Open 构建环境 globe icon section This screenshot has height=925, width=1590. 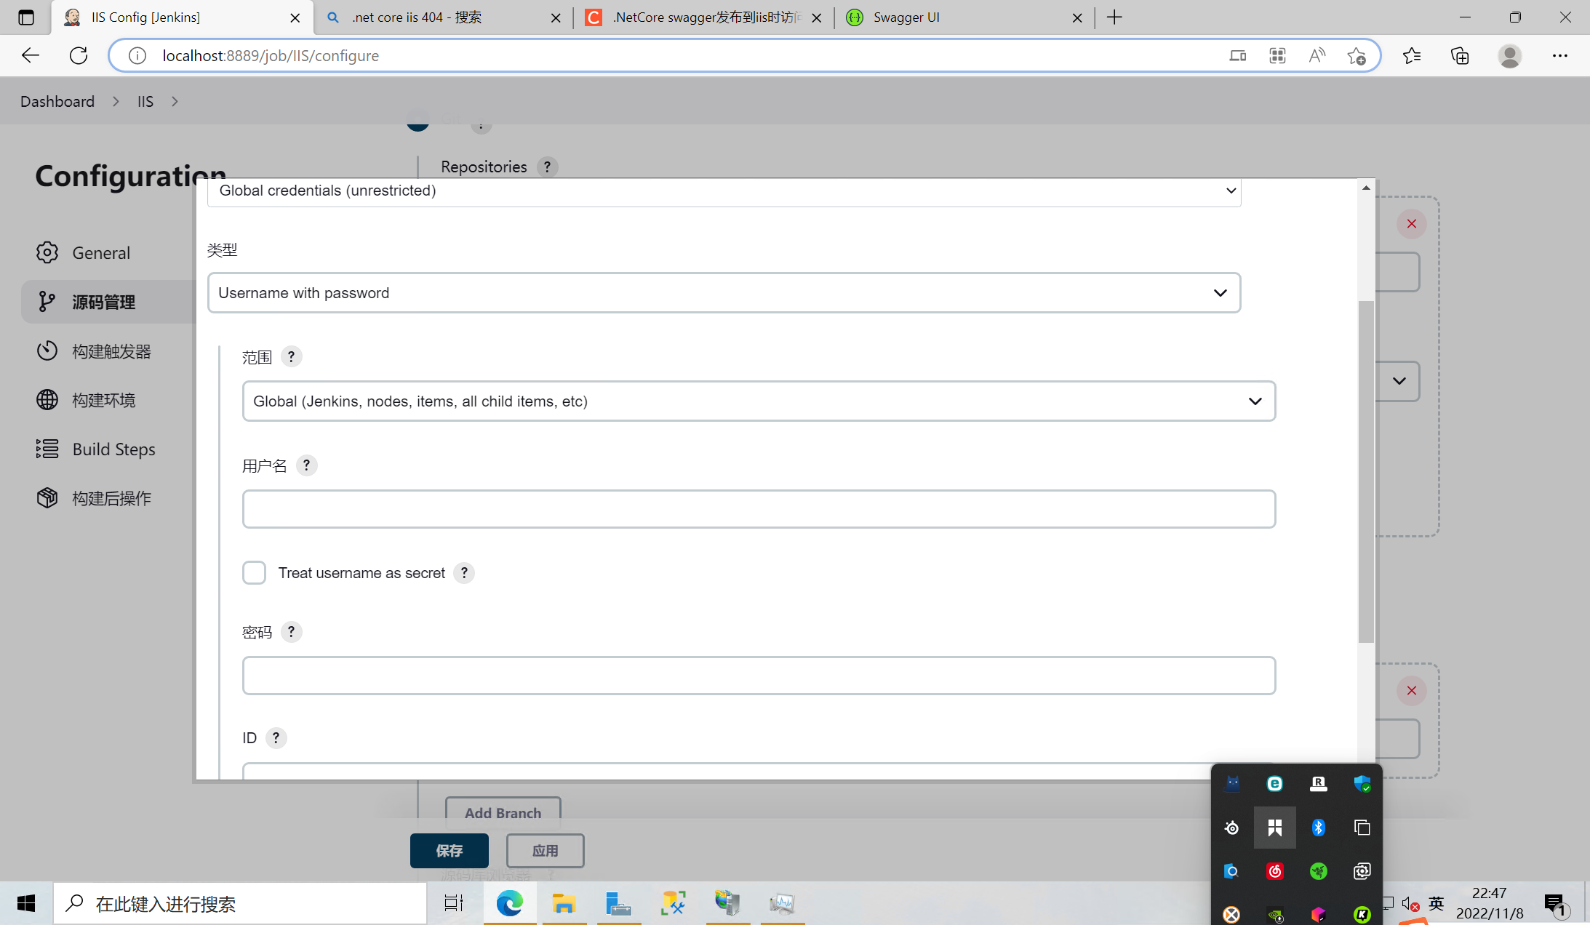tap(47, 400)
